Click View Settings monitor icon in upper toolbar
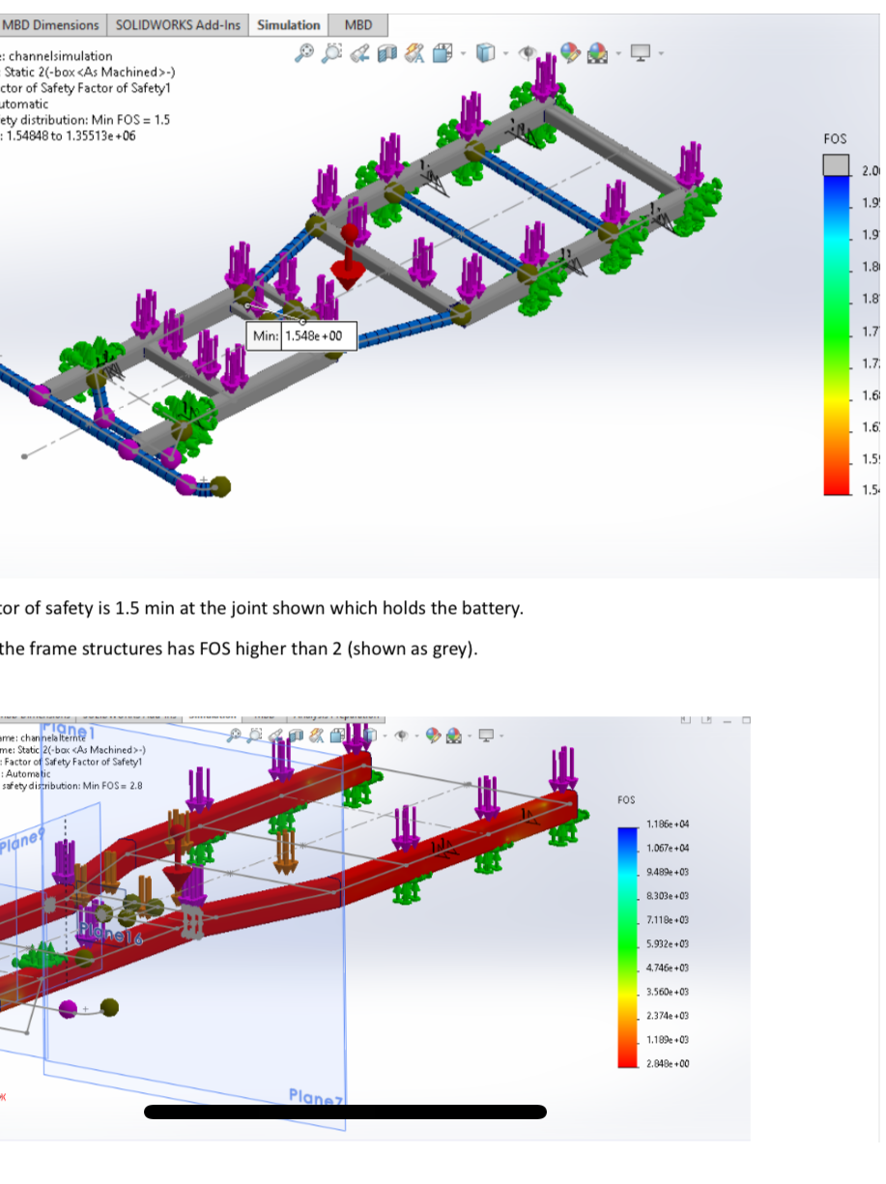This screenshot has width=886, height=1184. [x=641, y=52]
